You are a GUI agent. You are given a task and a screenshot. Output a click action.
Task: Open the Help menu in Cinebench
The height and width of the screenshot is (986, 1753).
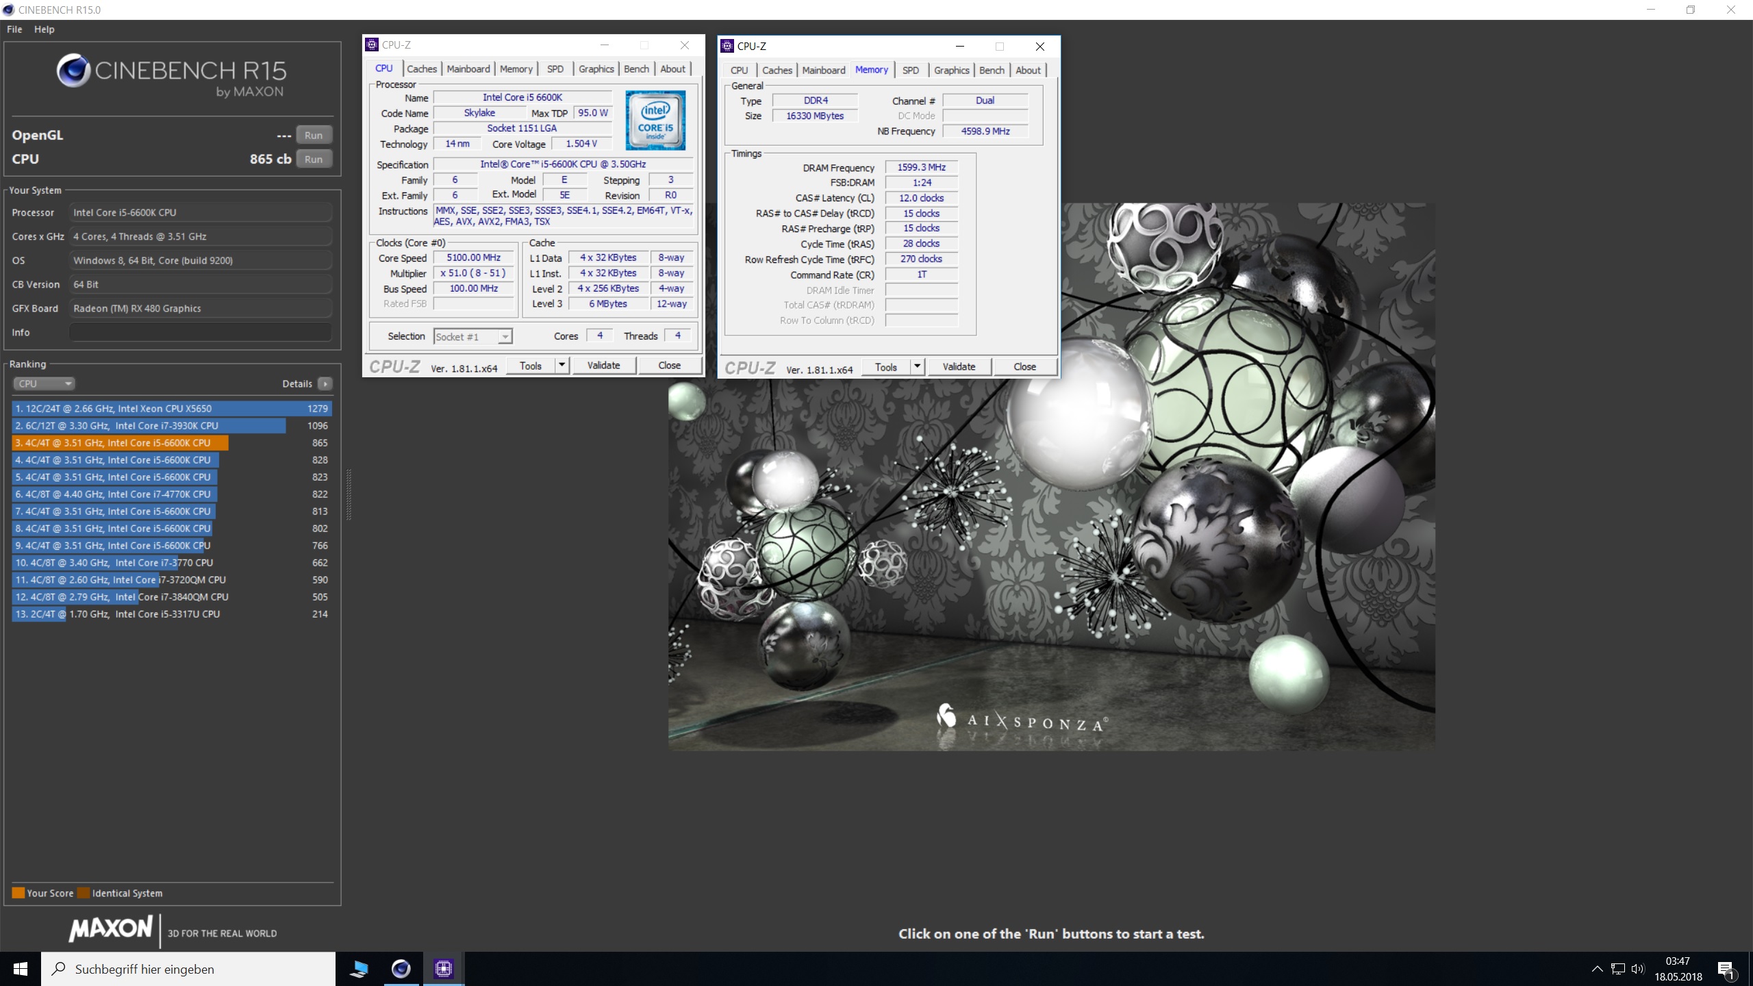(x=45, y=29)
